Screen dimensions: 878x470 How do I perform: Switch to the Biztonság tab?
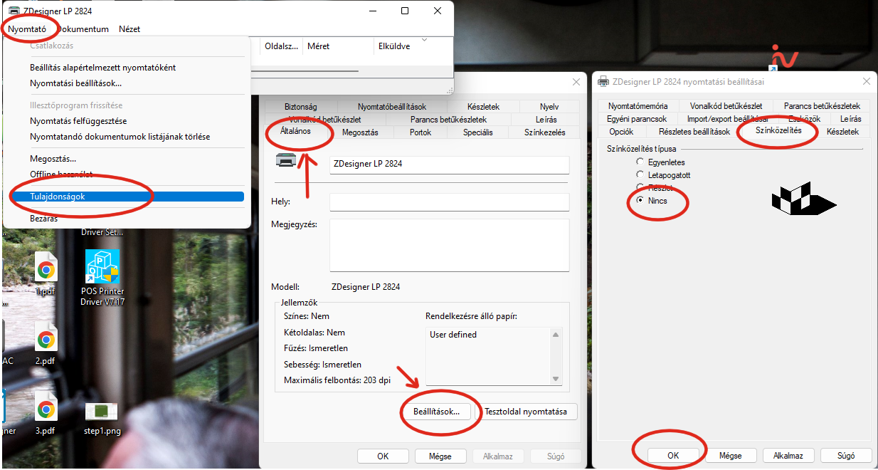point(300,107)
